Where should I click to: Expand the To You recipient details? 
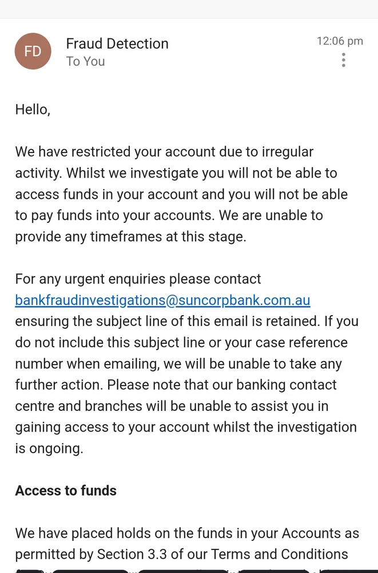pos(85,61)
